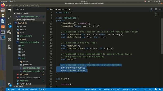Click the code minimap preview
Viewport: 163px width, 91px height.
(x=157, y=14)
